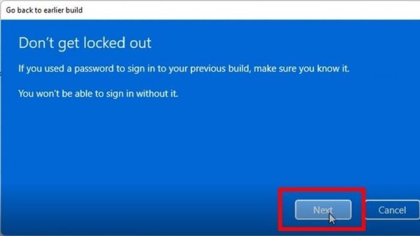Click empty space in the white title bar

(241, 10)
